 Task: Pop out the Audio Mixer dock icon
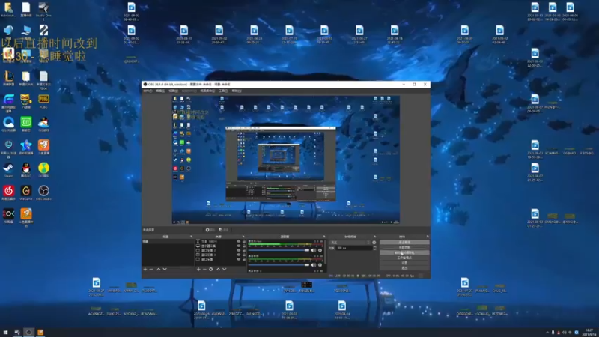(324, 237)
